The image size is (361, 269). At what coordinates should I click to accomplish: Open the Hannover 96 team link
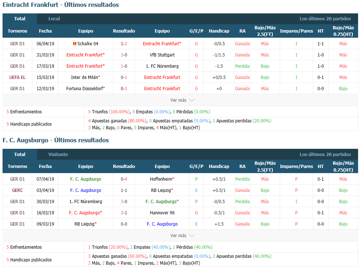(162, 213)
